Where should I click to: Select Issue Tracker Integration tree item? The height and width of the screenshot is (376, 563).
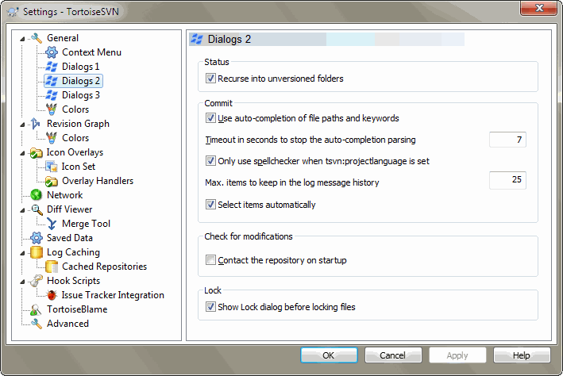pos(113,295)
